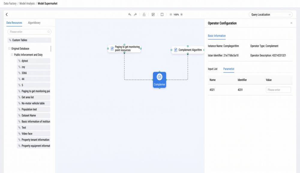The height and width of the screenshot is (173, 300).
Task: Close the Operator Configuration panel
Action: tap(291, 23)
